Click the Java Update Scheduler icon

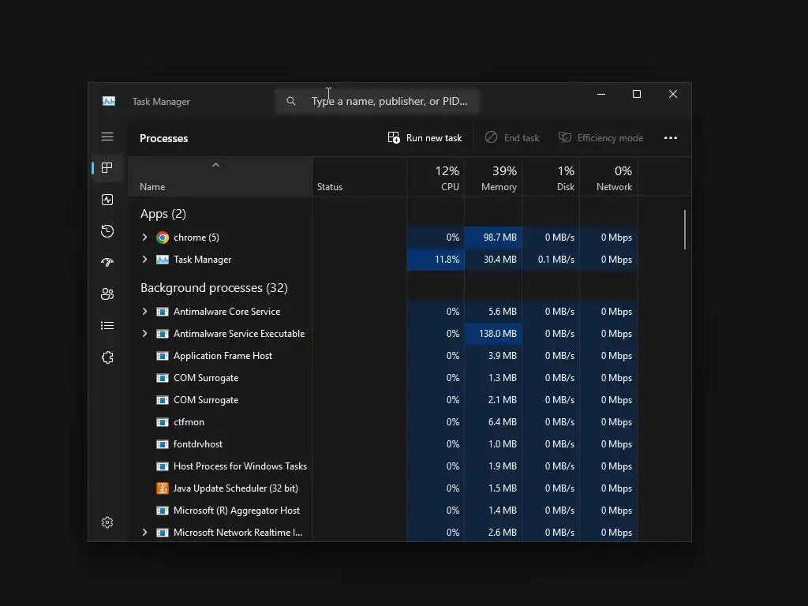pyautogui.click(x=163, y=488)
